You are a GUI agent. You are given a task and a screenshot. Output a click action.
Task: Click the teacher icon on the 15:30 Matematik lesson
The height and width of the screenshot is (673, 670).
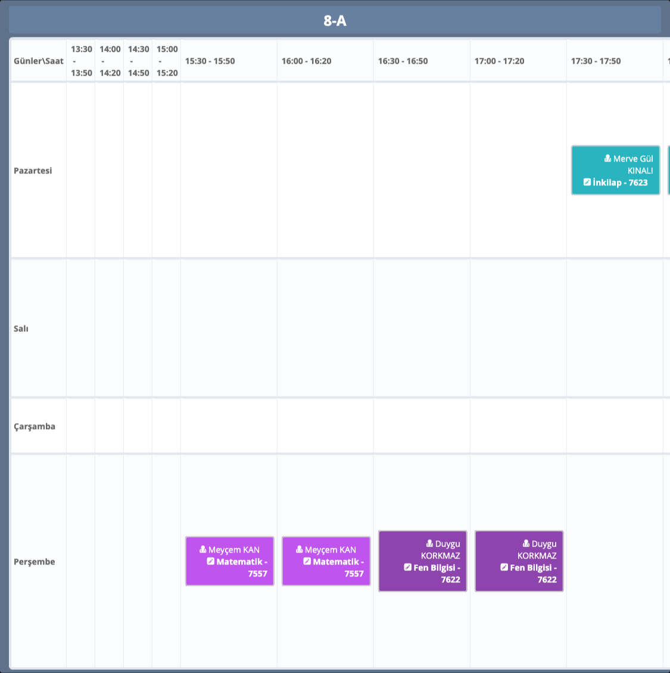[203, 550]
